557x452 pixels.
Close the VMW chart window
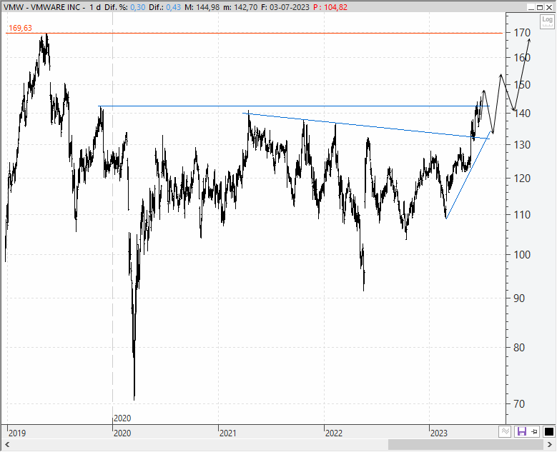(548, 7)
